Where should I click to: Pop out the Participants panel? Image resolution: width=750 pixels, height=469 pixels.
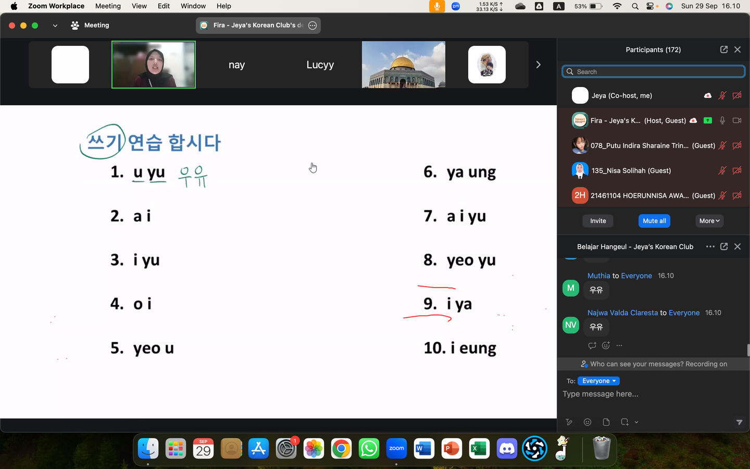pos(724,50)
